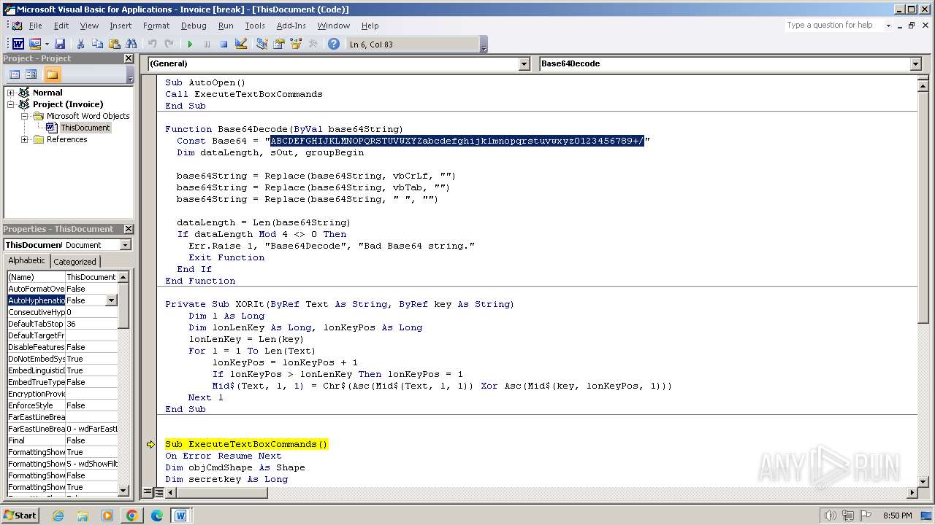Click the Full Module View button
Image resolution: width=935 pixels, height=525 pixels.
coord(160,493)
